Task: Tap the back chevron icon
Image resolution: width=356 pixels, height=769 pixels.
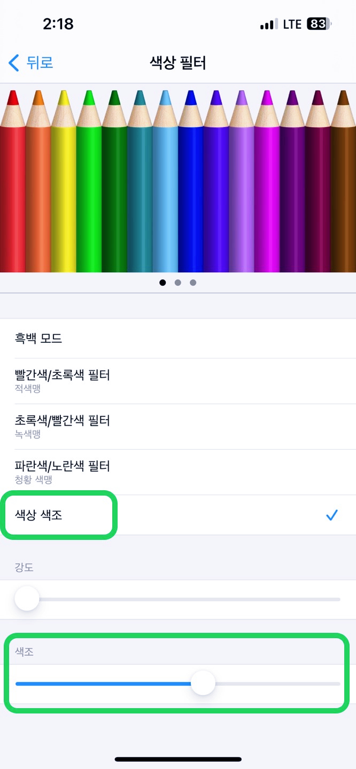Action: (x=14, y=63)
